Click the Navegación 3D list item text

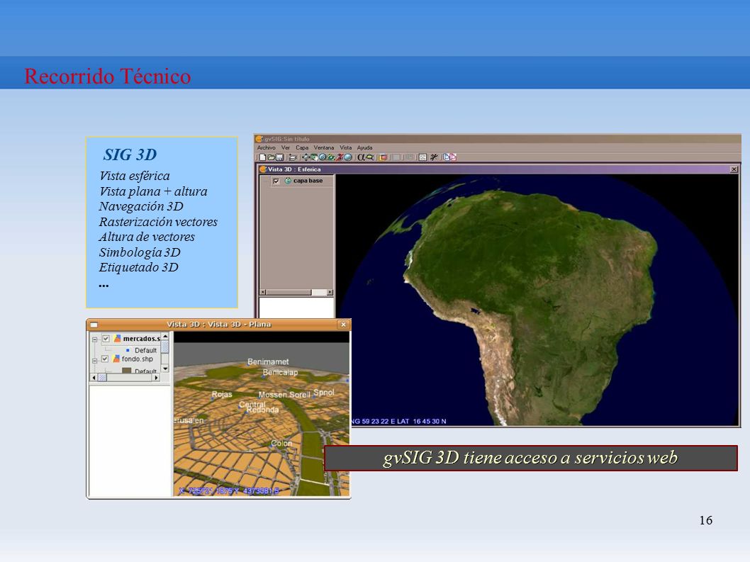click(141, 206)
